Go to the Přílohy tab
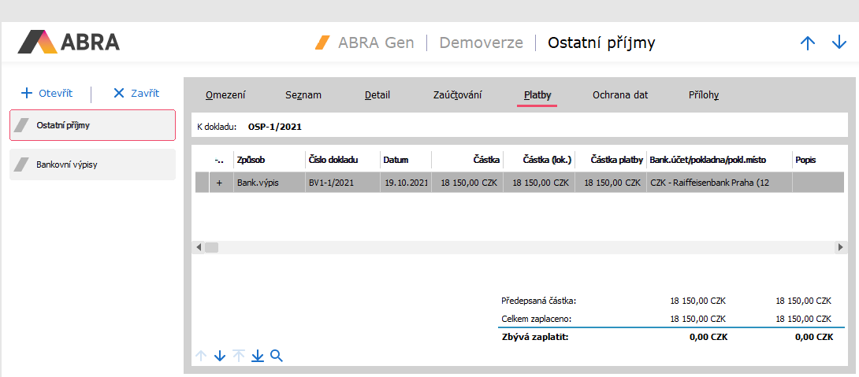859x377 pixels. pyautogui.click(x=704, y=95)
